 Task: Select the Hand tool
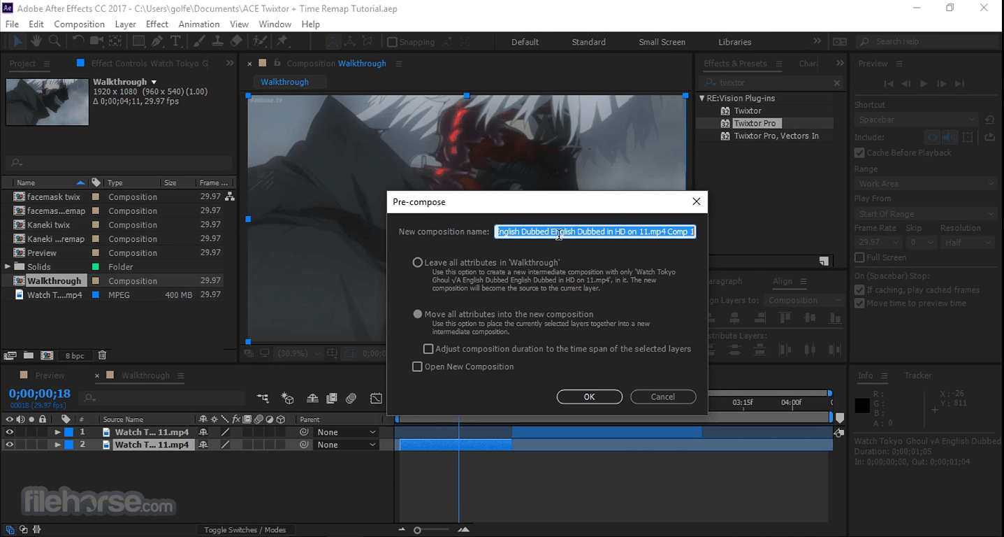pyautogui.click(x=36, y=41)
